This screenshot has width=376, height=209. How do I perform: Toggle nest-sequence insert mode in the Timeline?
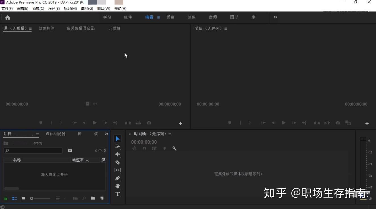click(134, 148)
